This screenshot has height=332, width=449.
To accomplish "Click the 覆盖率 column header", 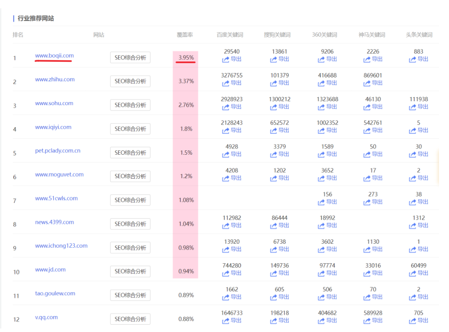I will 185,35.
